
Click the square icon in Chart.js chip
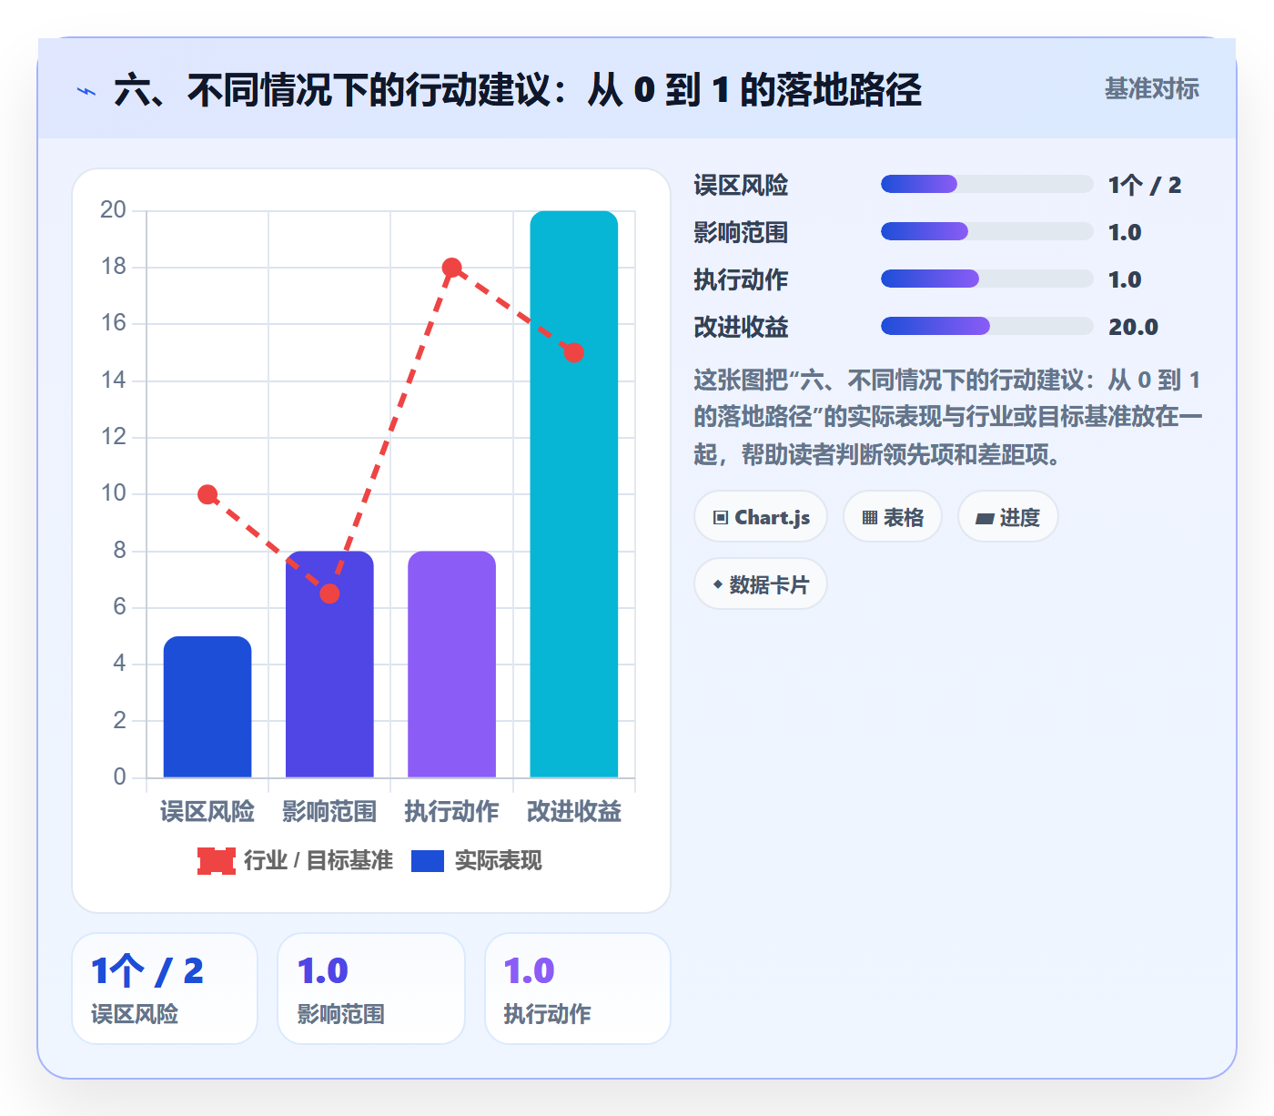pyautogui.click(x=721, y=518)
